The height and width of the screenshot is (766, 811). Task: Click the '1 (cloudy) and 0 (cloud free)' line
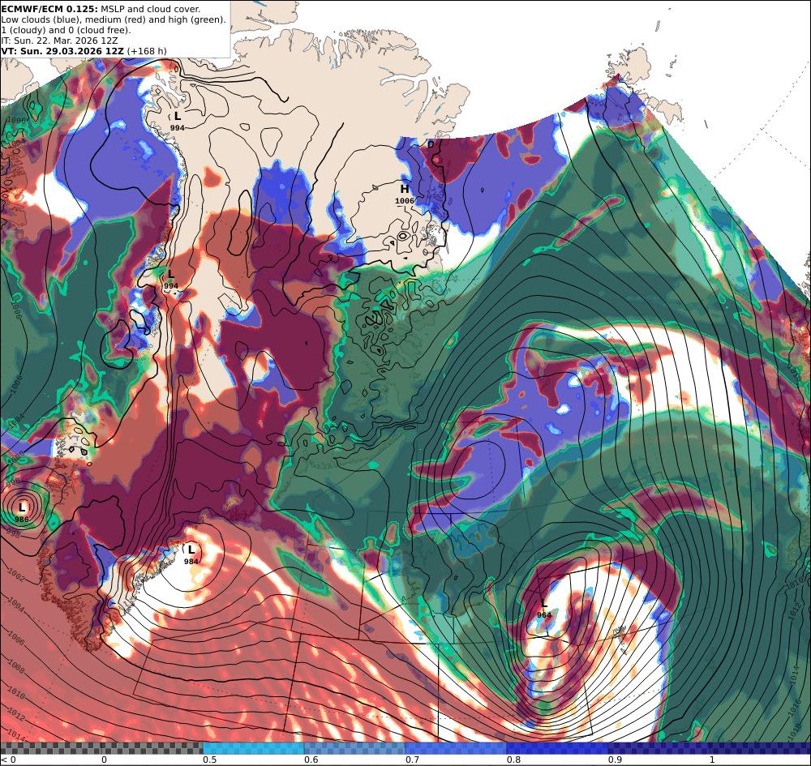(66, 30)
